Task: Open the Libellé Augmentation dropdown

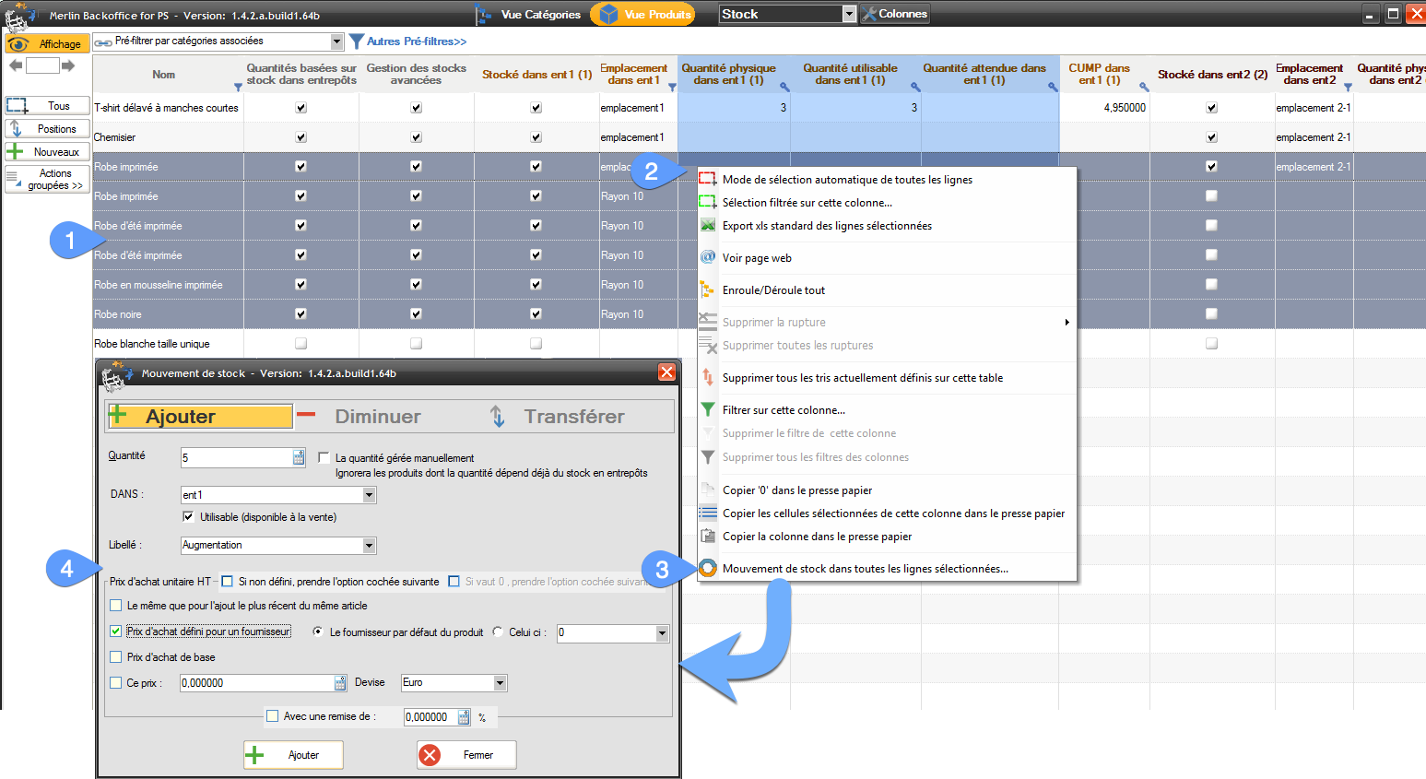Action: point(369,546)
